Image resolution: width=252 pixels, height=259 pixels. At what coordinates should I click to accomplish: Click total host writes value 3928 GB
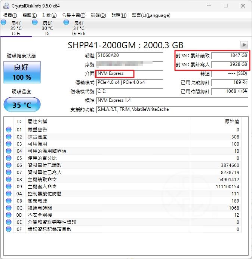coord(230,64)
